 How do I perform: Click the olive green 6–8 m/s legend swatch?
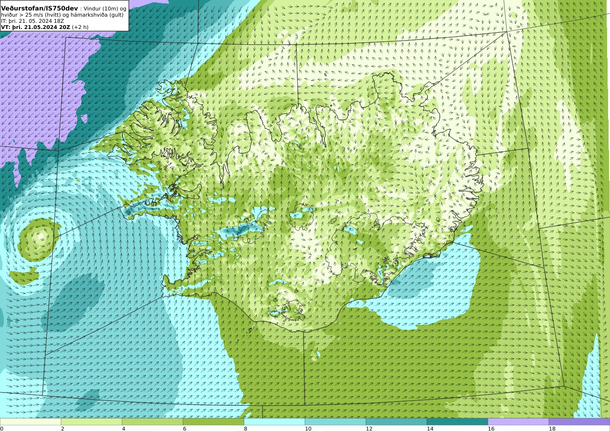(x=213, y=422)
